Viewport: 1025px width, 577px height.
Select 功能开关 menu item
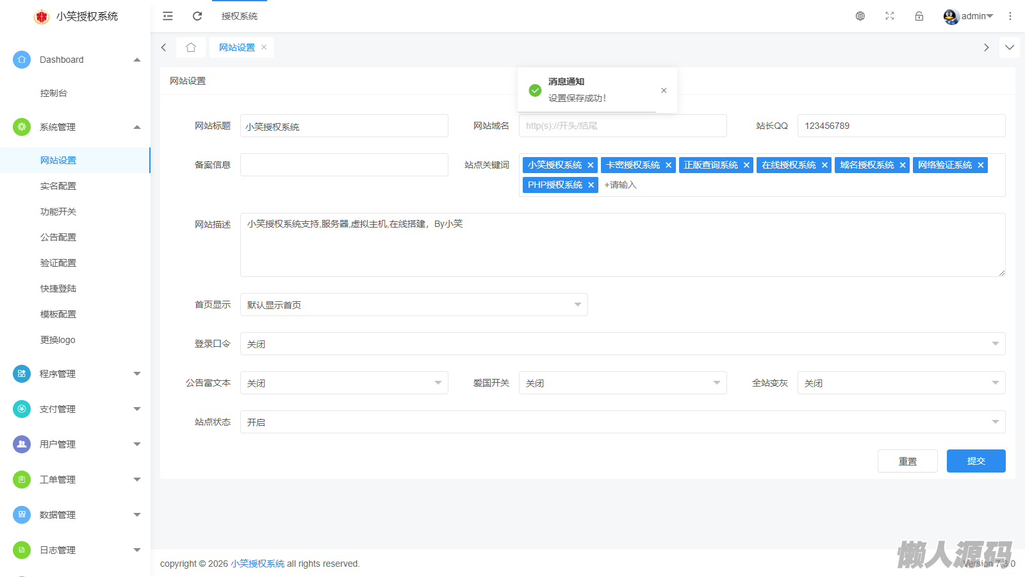[58, 212]
